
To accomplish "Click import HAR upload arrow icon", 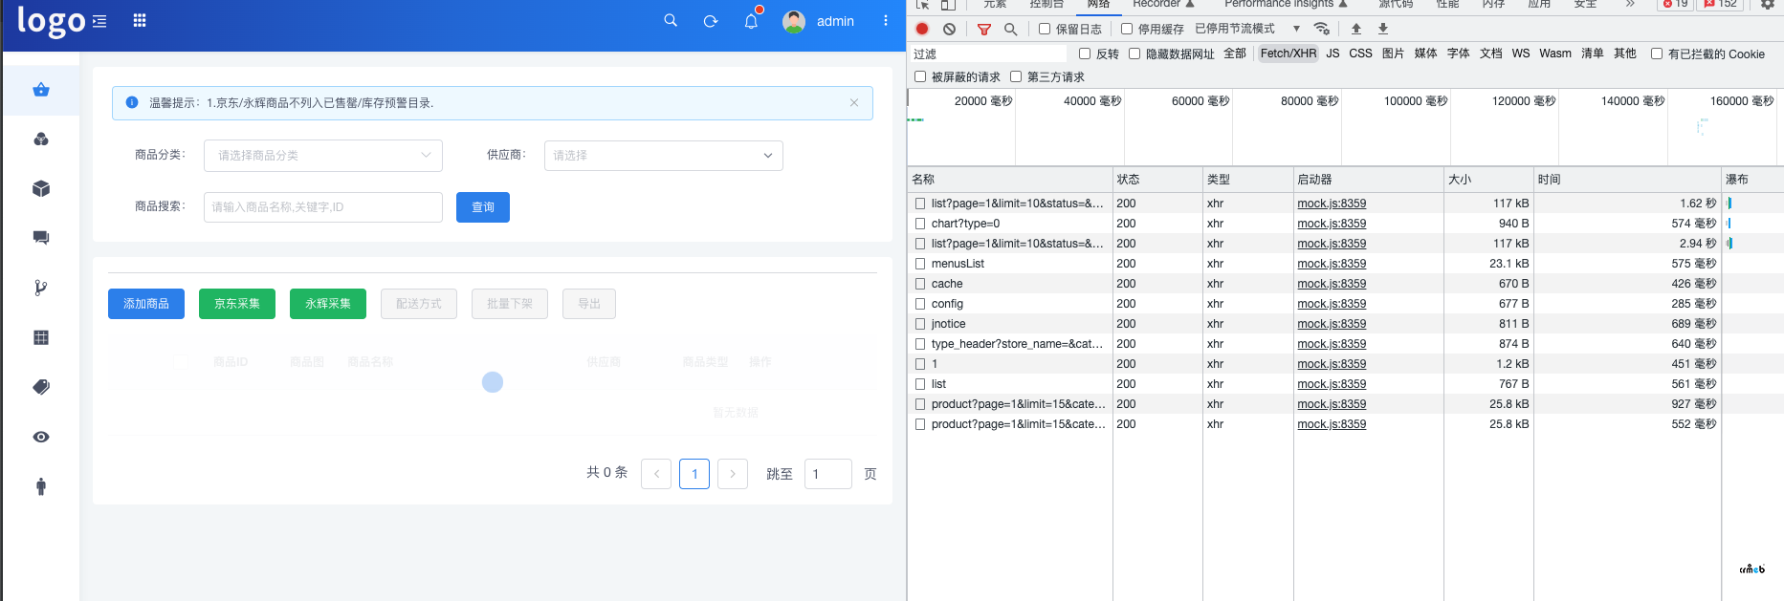I will (x=1355, y=29).
